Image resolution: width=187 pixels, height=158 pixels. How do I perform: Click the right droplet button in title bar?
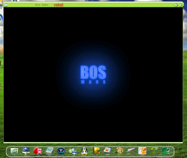180,5
